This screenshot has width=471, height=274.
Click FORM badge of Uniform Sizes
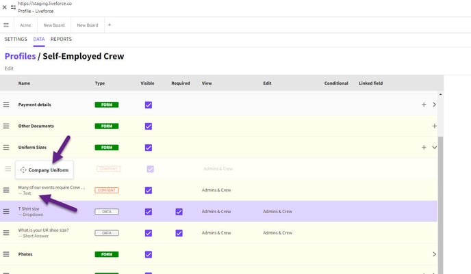pos(107,148)
